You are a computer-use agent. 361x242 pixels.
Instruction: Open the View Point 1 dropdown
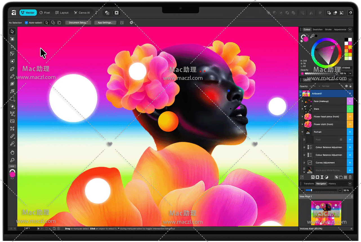coord(352,197)
